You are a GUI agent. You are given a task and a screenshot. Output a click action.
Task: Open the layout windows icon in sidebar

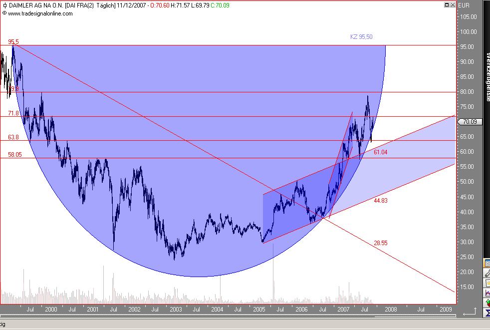point(487,264)
